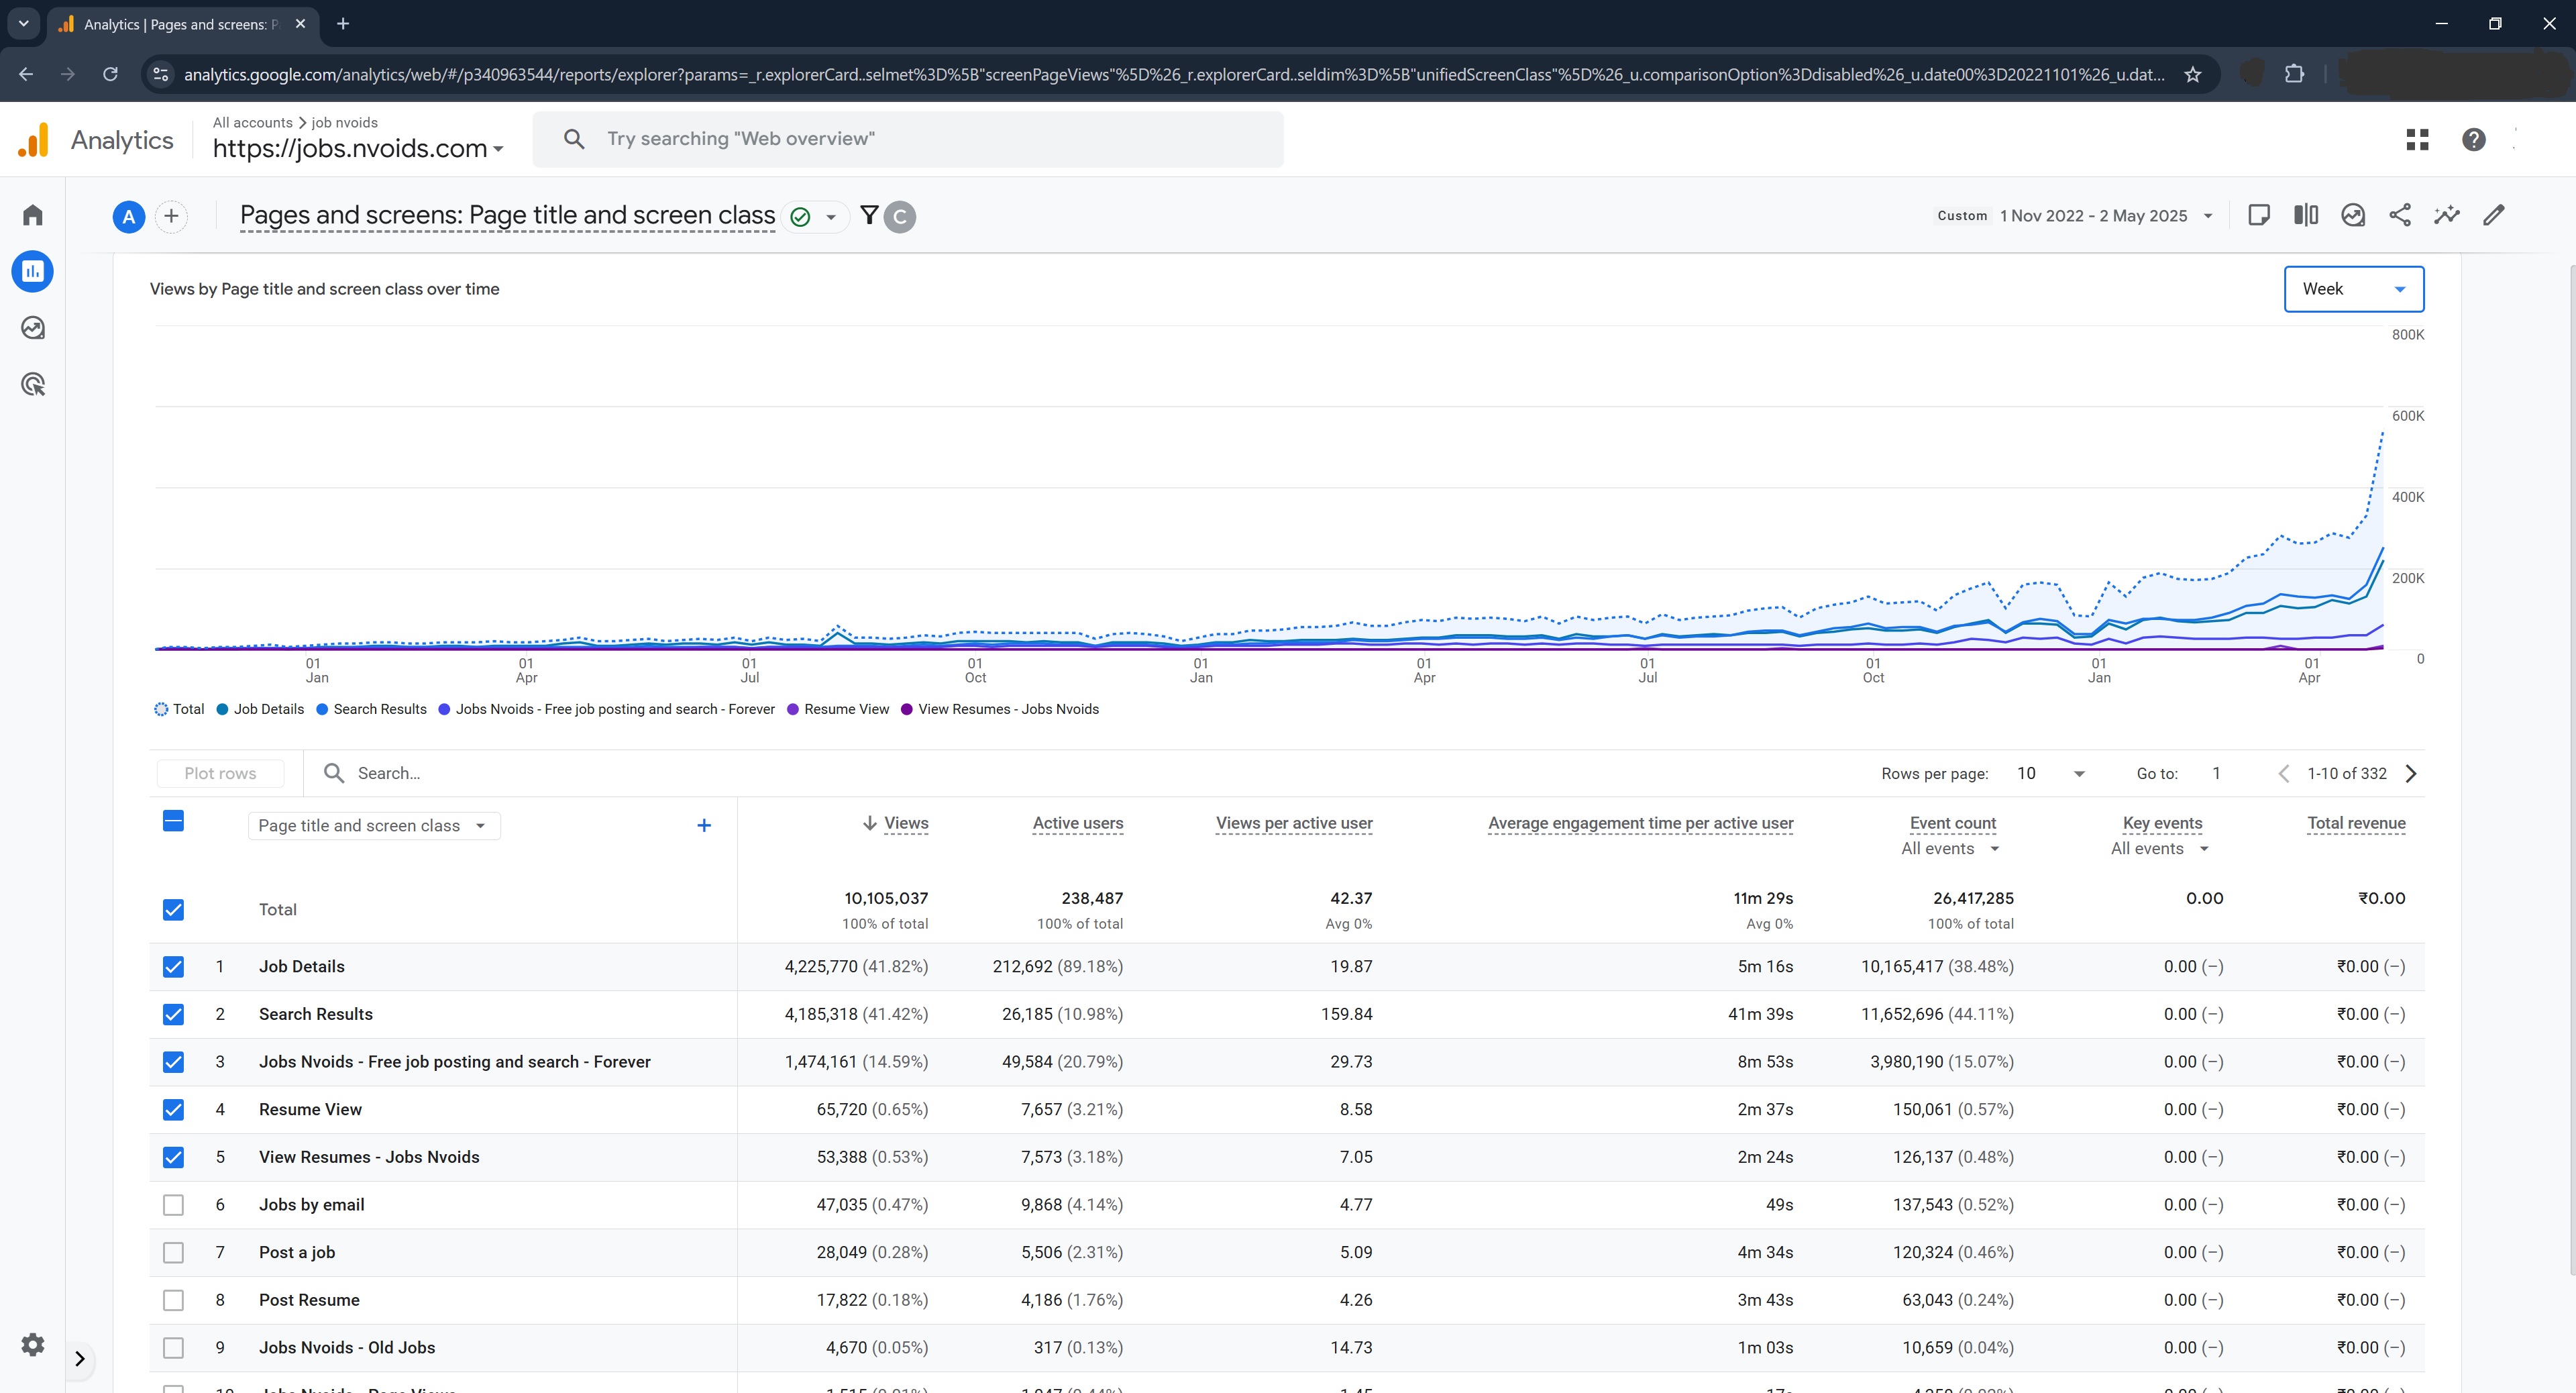Click the filter funnel icon
2576x1393 pixels.
coord(869,215)
